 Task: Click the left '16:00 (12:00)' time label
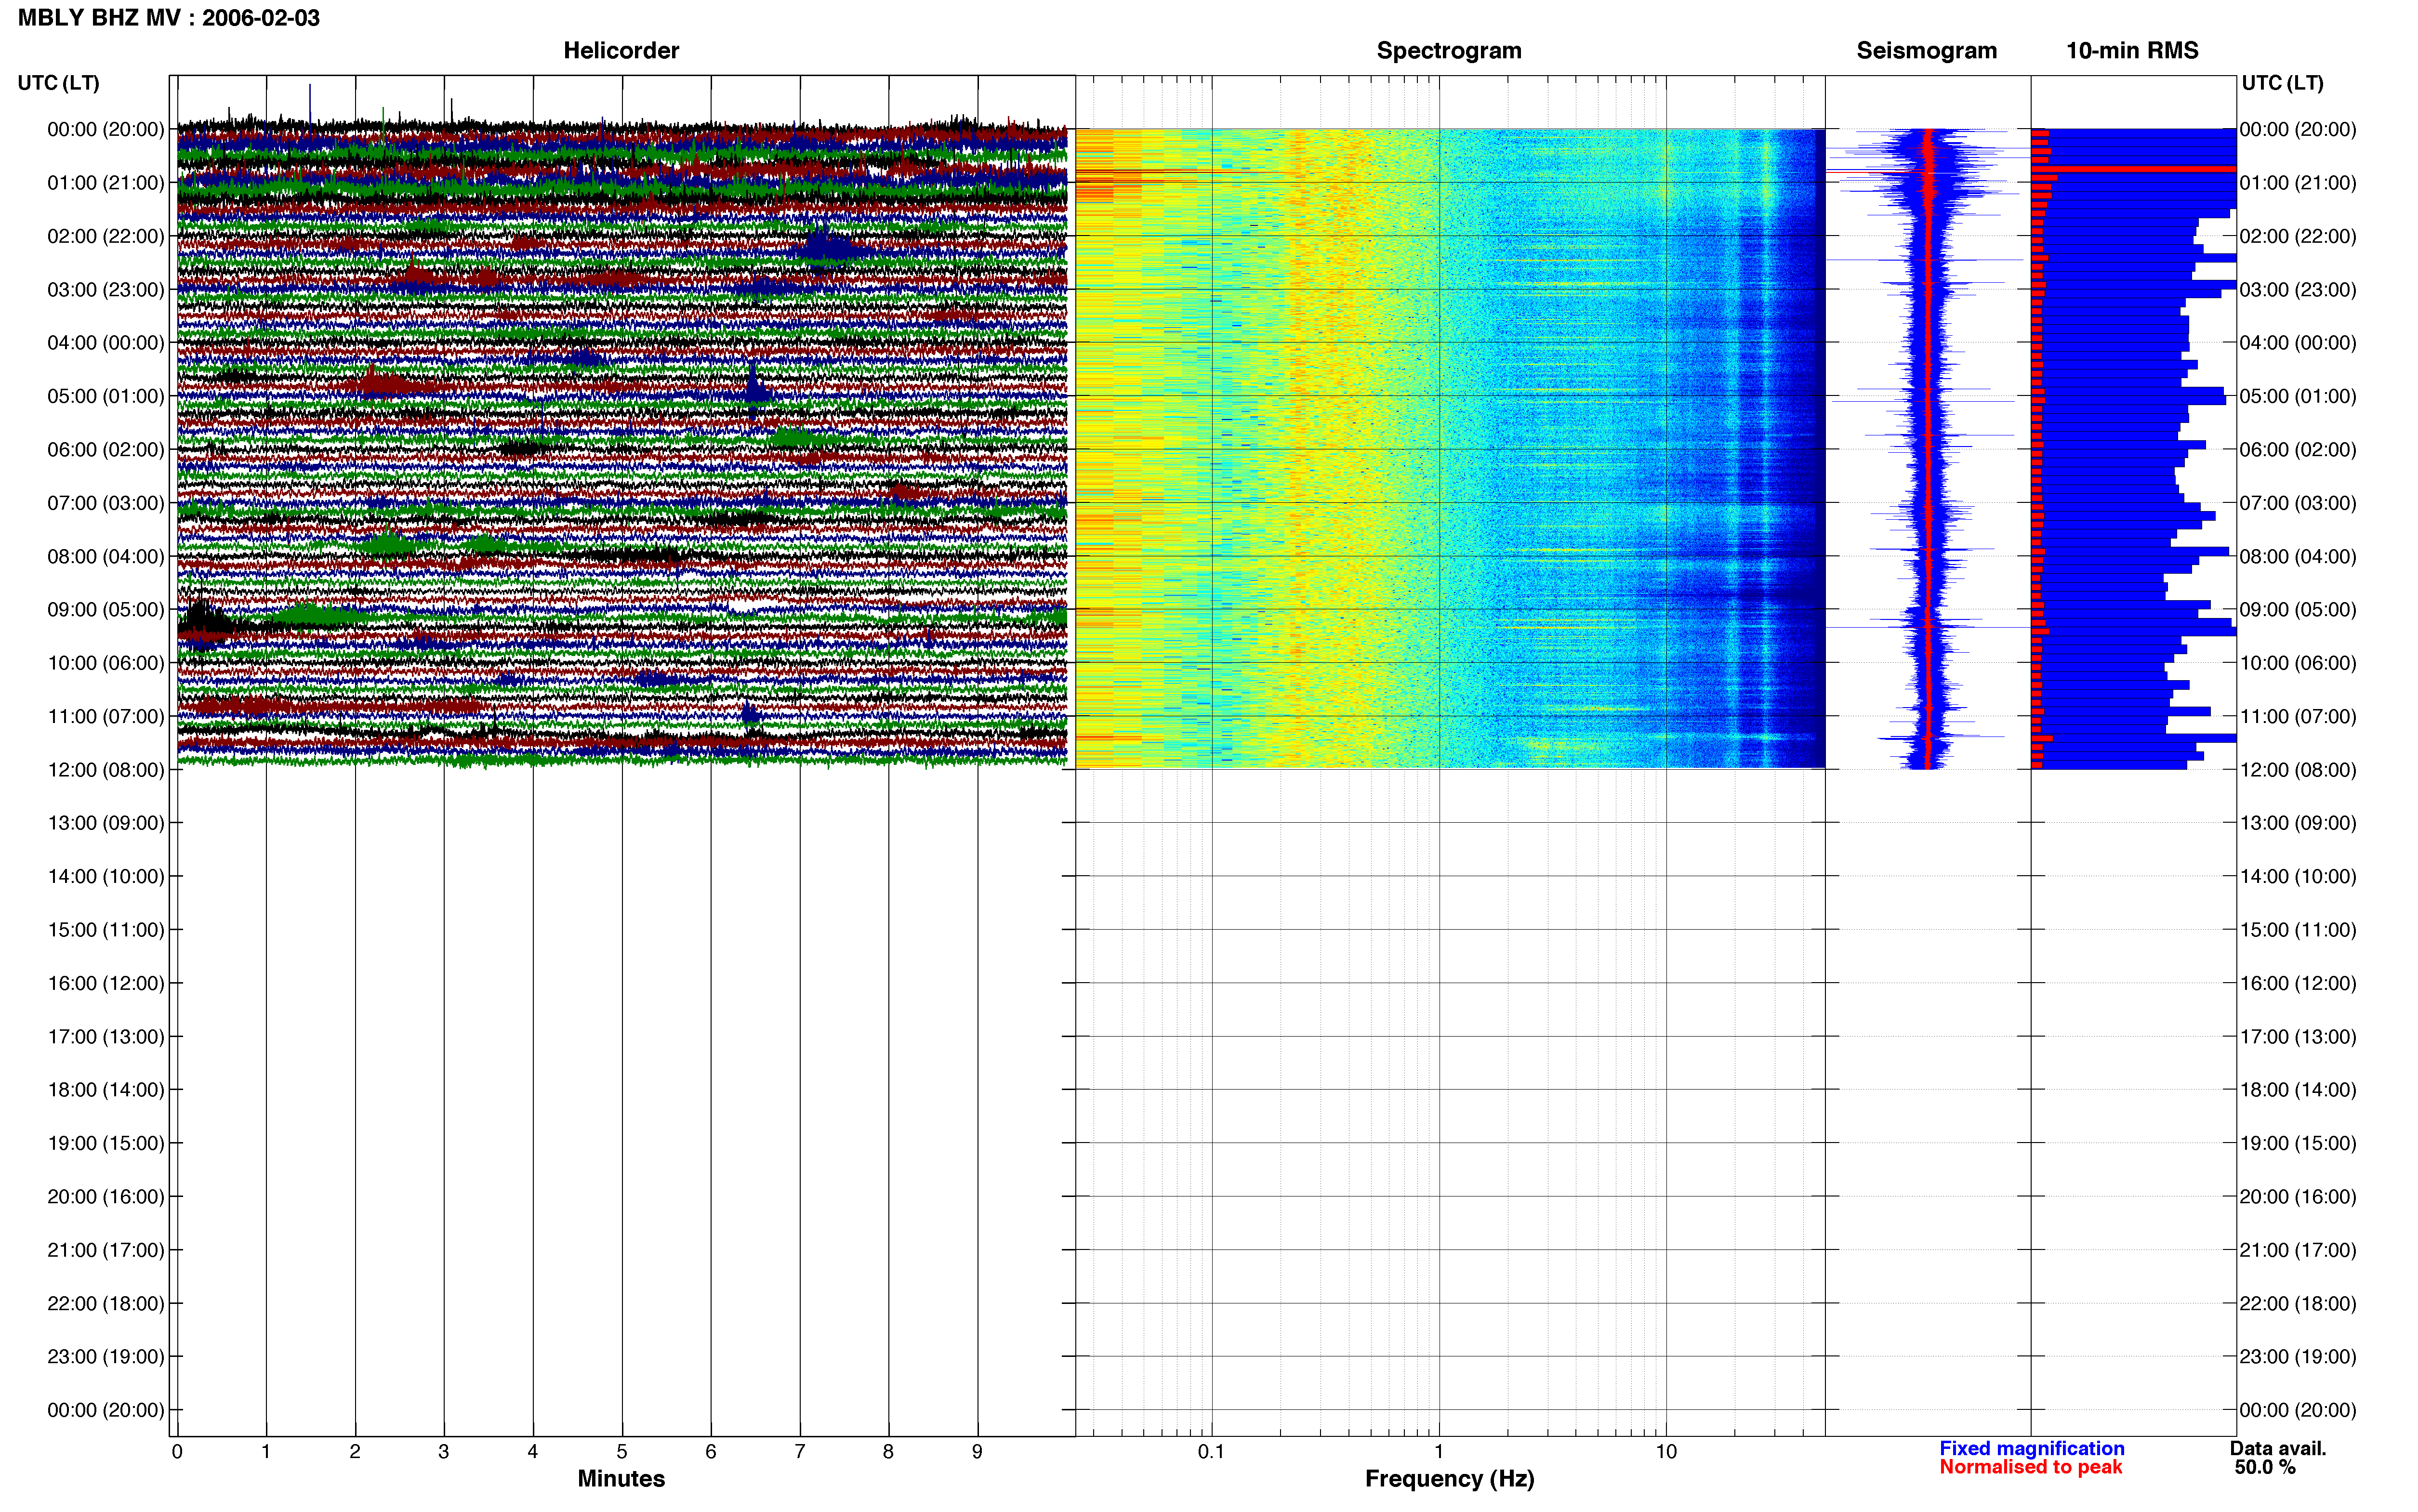[x=106, y=983]
